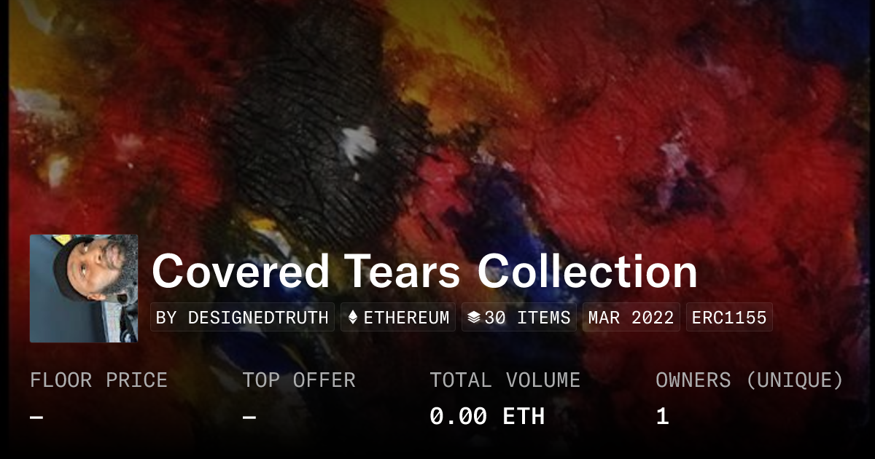Image resolution: width=875 pixels, height=459 pixels.
Task: Click the creator profile avatar thumbnail
Action: (84, 289)
